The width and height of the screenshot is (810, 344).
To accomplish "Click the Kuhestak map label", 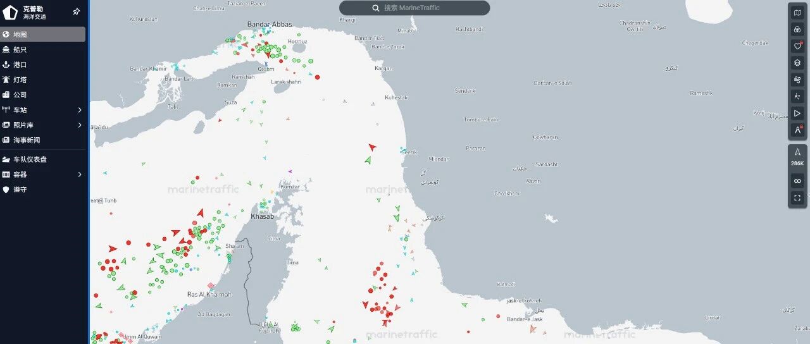I will click(x=397, y=97).
